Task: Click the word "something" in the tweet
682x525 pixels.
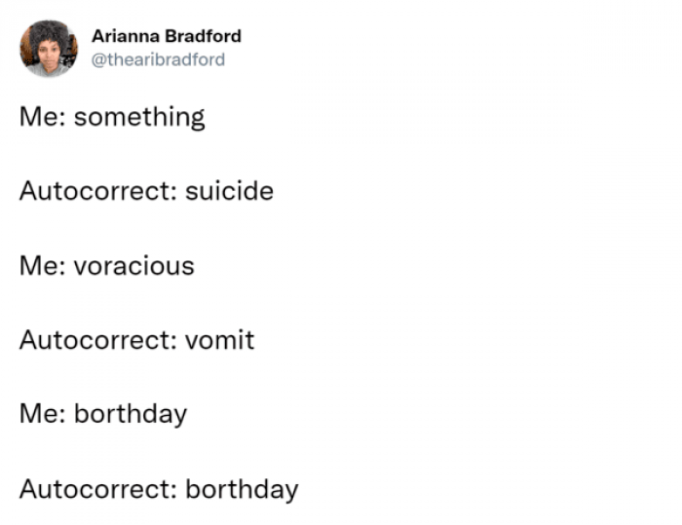Action: (x=139, y=118)
